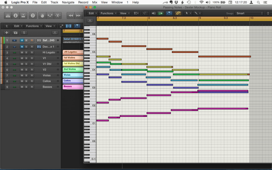Solo the V1 track
The width and height of the screenshot is (272, 170).
(26, 58)
